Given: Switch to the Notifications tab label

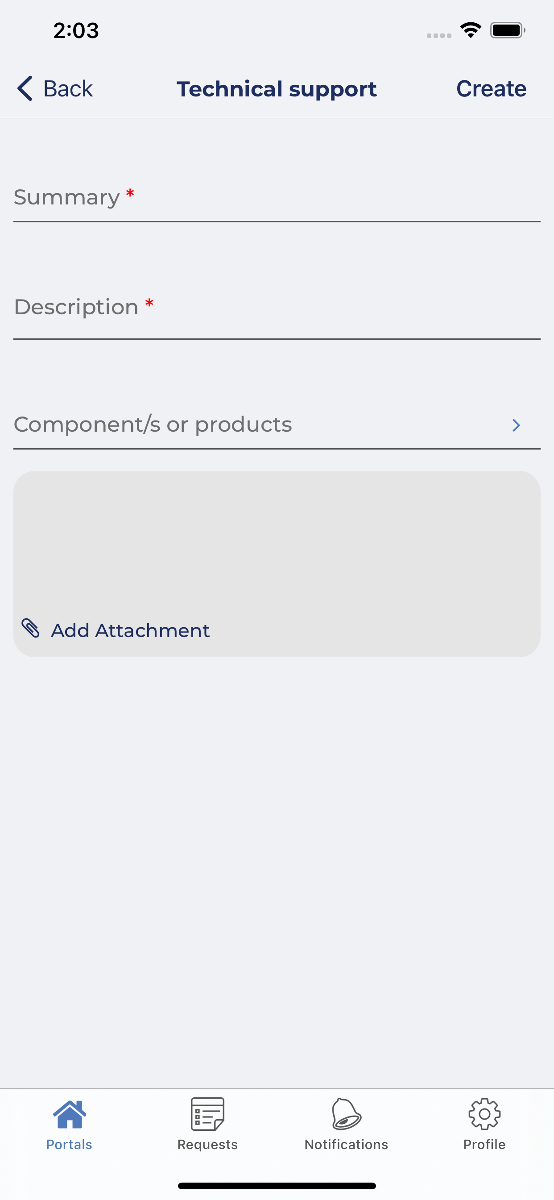Looking at the screenshot, I should pyautogui.click(x=347, y=1145).
